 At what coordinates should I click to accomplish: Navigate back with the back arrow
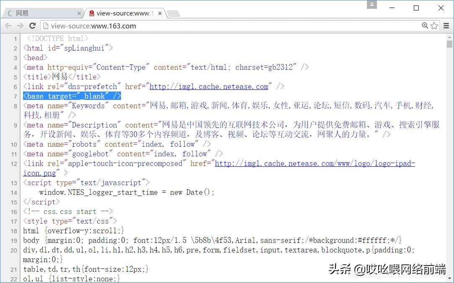click(x=8, y=25)
